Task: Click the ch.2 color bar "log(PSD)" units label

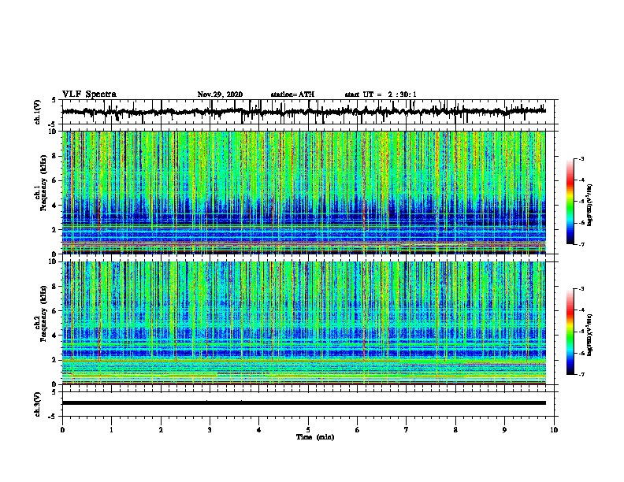Action: pyautogui.click(x=589, y=335)
